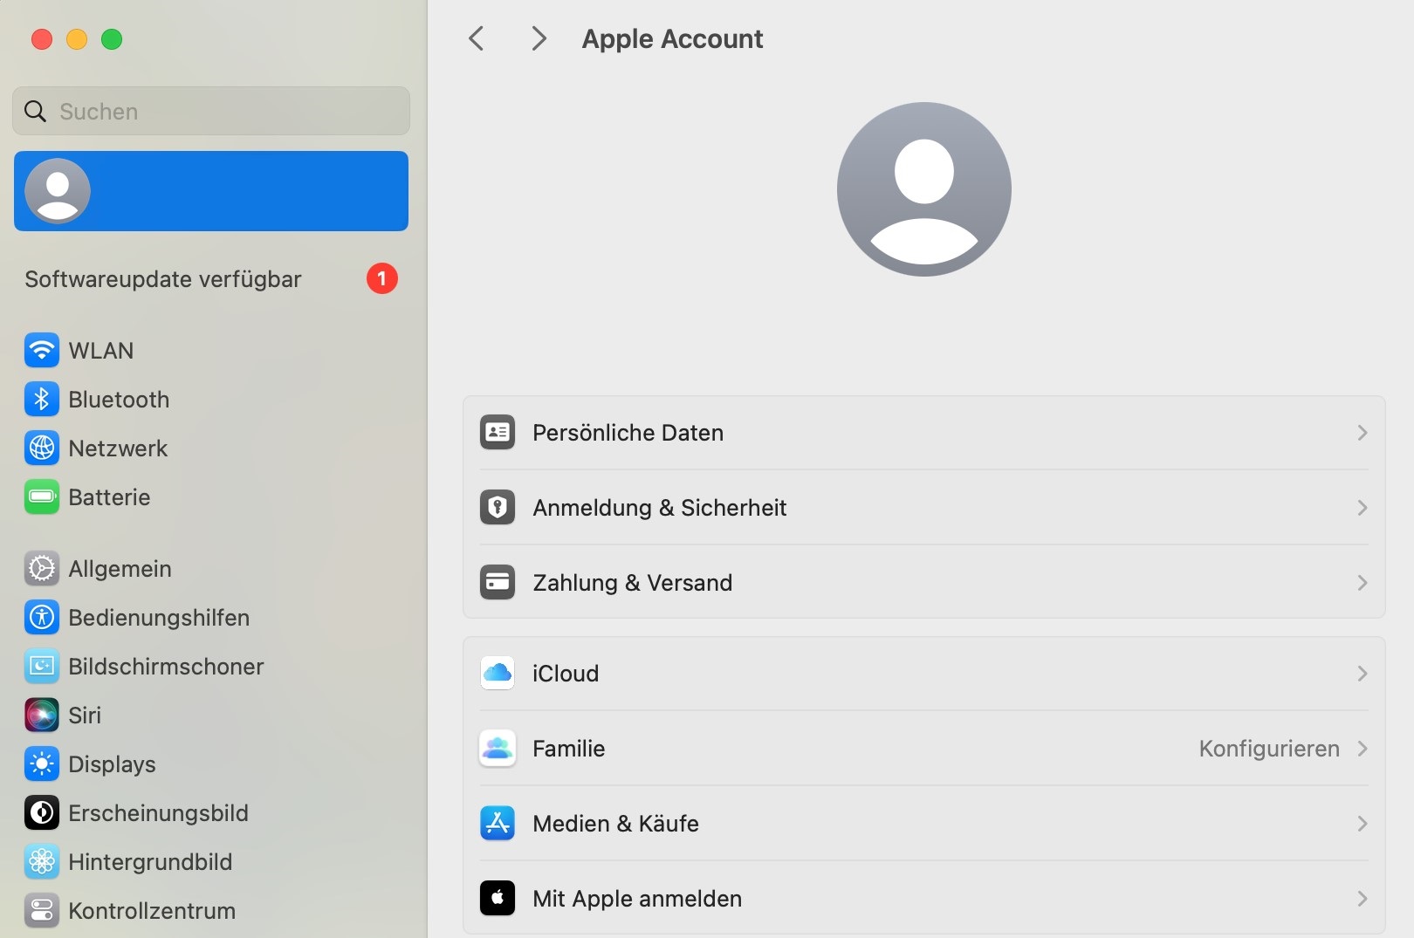Click the green zoom window button
Screen dimensions: 1414x938
112,39
